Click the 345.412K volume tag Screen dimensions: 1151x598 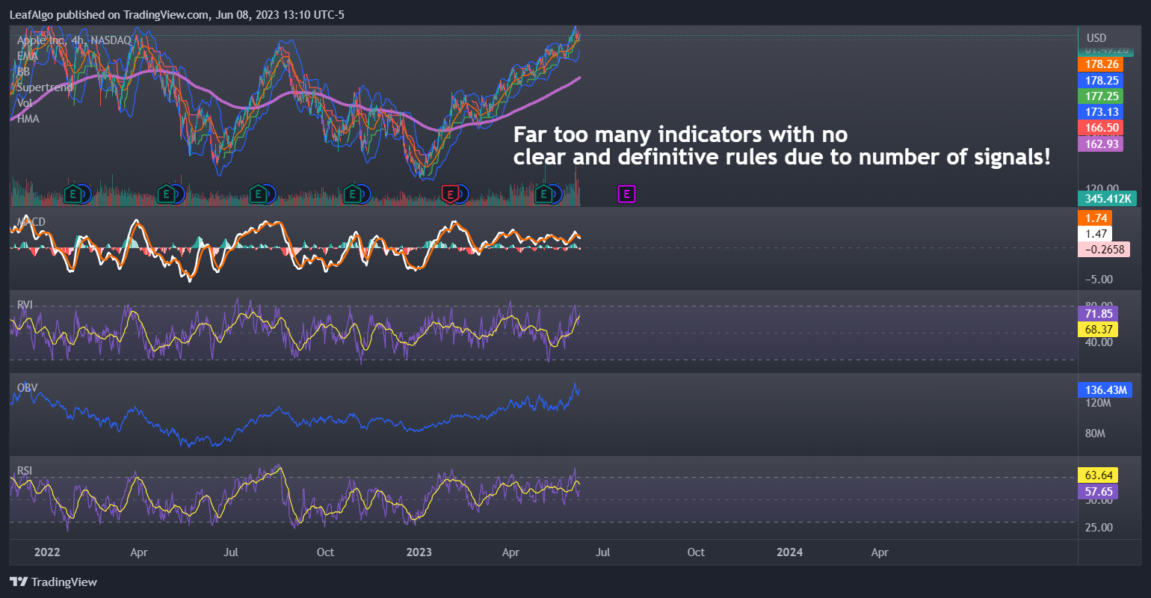click(x=1107, y=198)
